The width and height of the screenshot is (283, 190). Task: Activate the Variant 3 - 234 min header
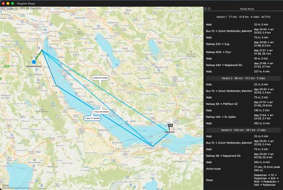click(x=243, y=130)
